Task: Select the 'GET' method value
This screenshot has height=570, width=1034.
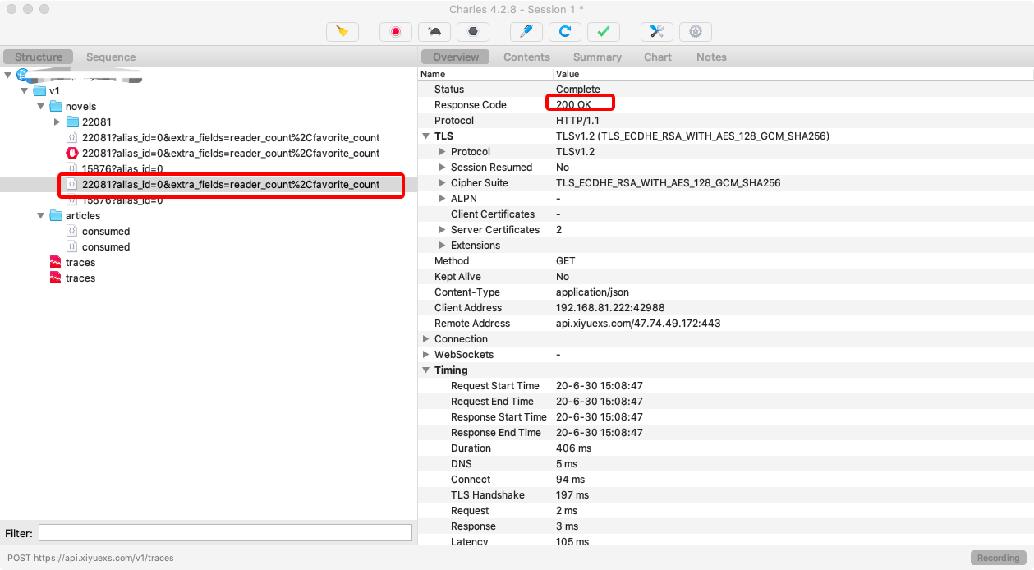Action: [568, 261]
